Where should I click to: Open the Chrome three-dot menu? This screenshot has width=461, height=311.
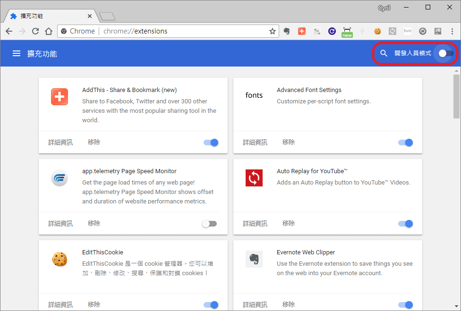452,31
